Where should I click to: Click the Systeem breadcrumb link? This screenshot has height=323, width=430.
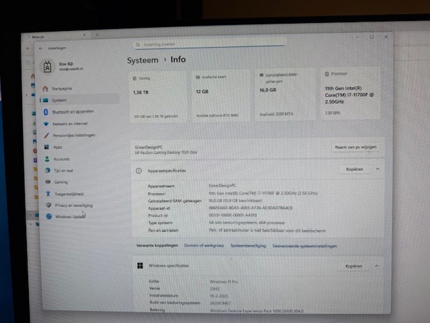[142, 61]
